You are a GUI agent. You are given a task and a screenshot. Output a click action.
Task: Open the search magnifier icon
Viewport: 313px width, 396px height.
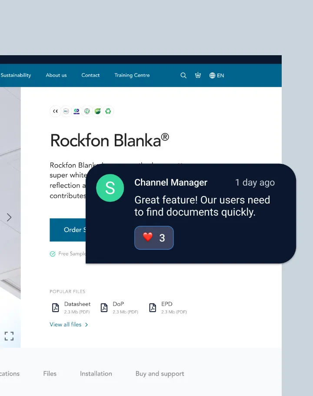pos(183,76)
